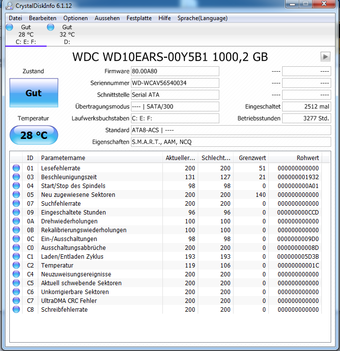Click the Grenzwert value 140
Viewport: 340px width, 351px height.
point(261,195)
